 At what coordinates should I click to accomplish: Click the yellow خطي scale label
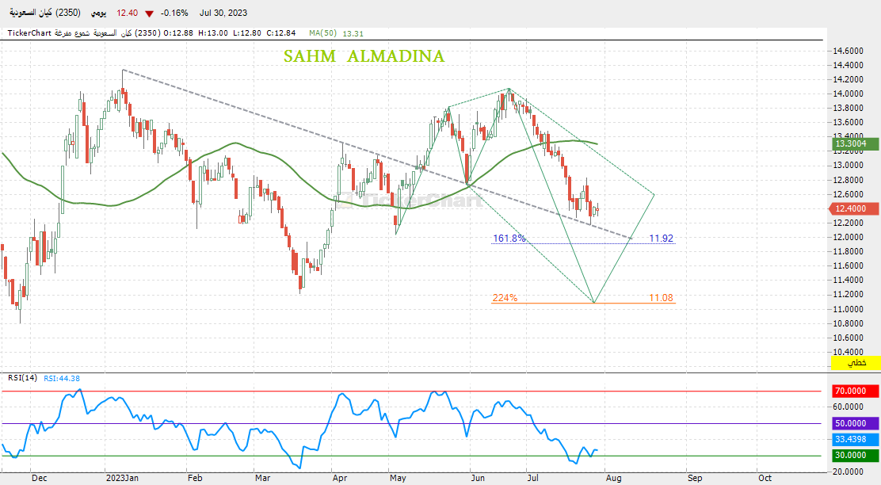pyautogui.click(x=855, y=363)
